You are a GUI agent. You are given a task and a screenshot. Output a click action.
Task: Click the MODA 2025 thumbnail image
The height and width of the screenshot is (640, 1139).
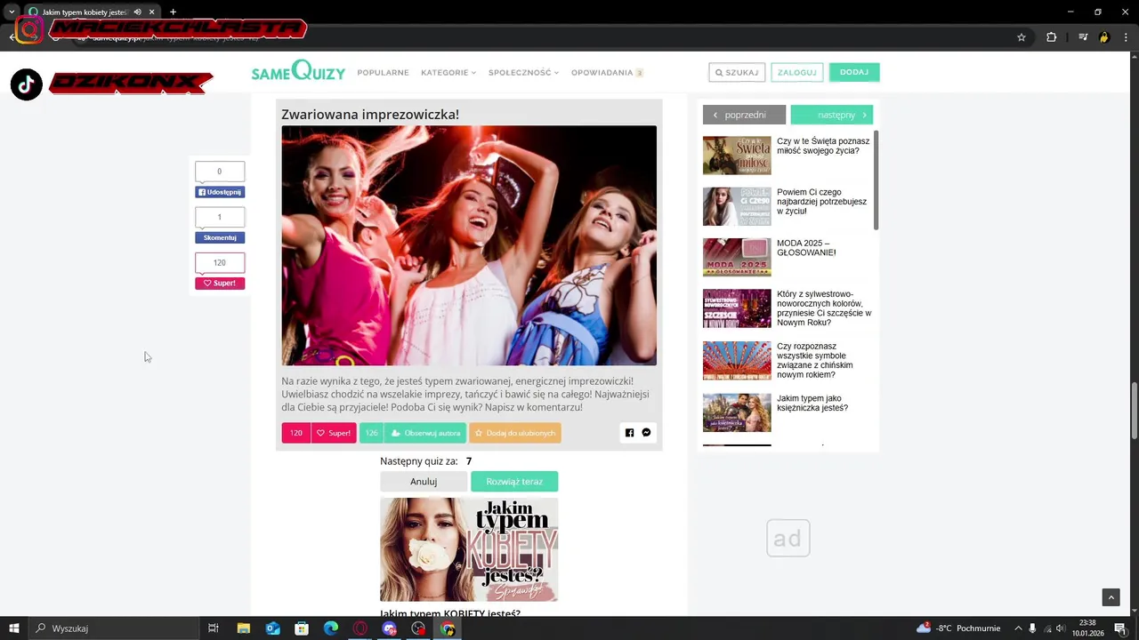[737, 258]
